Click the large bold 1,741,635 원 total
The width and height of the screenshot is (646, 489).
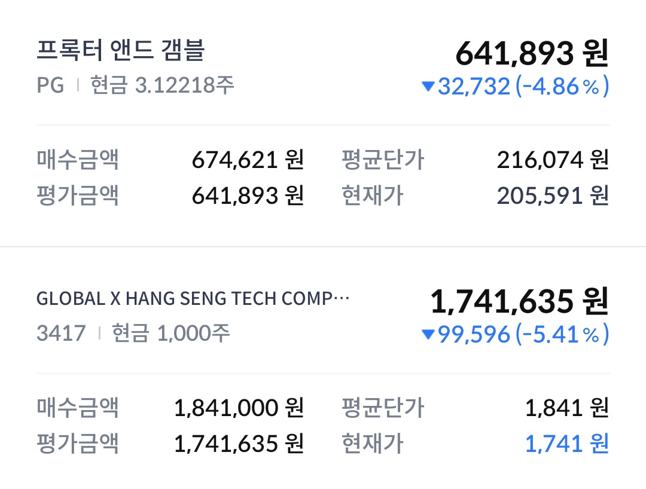pyautogui.click(x=519, y=301)
